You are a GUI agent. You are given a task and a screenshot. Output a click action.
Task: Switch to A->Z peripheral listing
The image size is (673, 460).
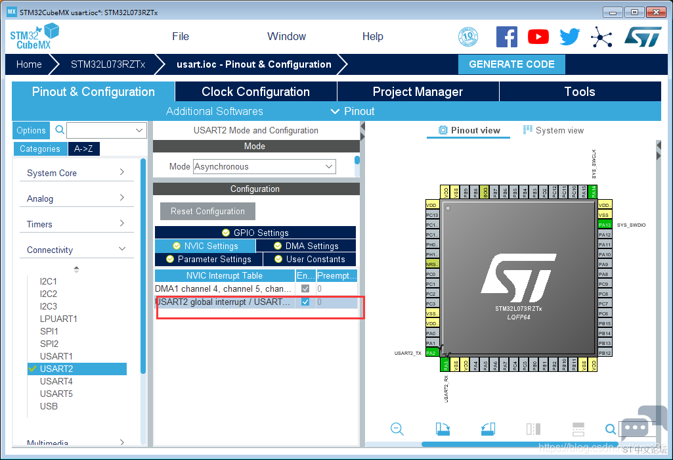(x=83, y=149)
